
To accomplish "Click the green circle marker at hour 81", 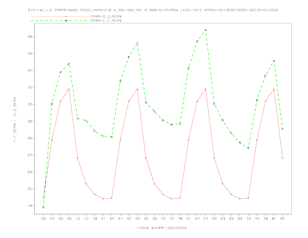I will [x=274, y=61].
